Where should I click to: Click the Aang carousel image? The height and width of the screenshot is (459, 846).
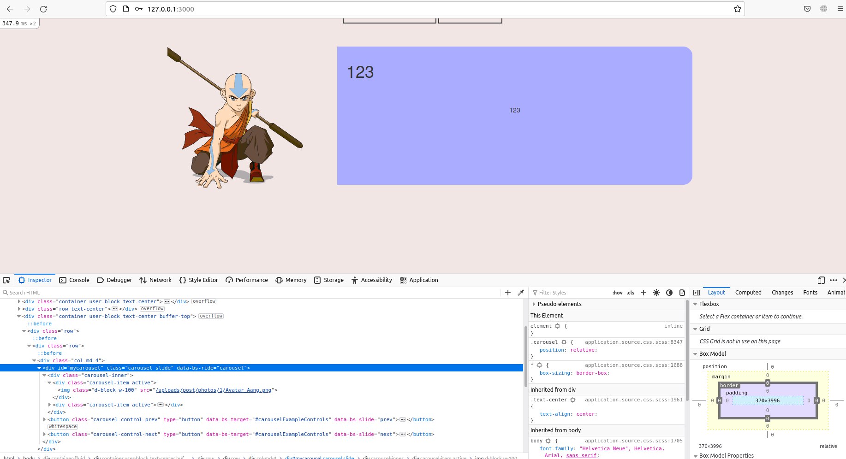[235, 118]
